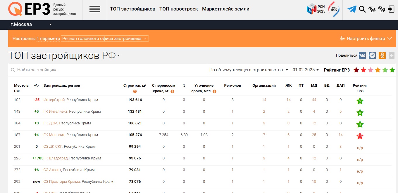Click the 1 параметр link
The image size is (398, 193).
(48, 39)
